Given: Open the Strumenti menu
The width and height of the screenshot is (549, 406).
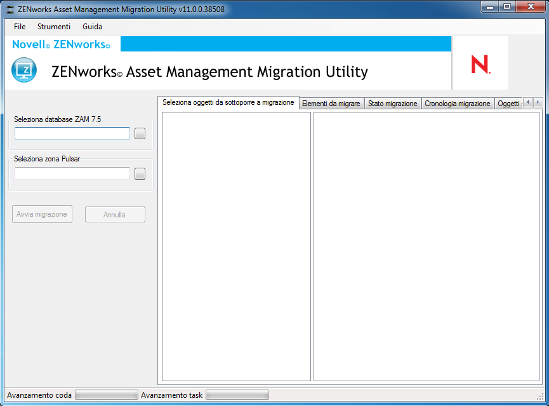Looking at the screenshot, I should [x=54, y=27].
